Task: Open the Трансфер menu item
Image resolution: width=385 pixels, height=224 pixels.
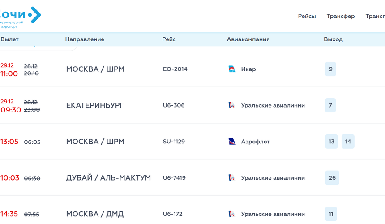Action: pyautogui.click(x=341, y=16)
